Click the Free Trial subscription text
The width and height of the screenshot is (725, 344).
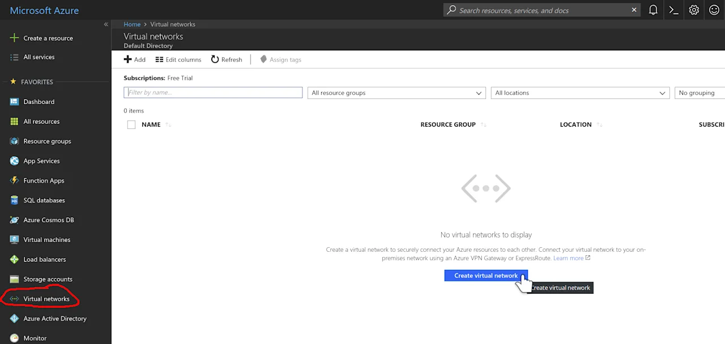click(180, 78)
